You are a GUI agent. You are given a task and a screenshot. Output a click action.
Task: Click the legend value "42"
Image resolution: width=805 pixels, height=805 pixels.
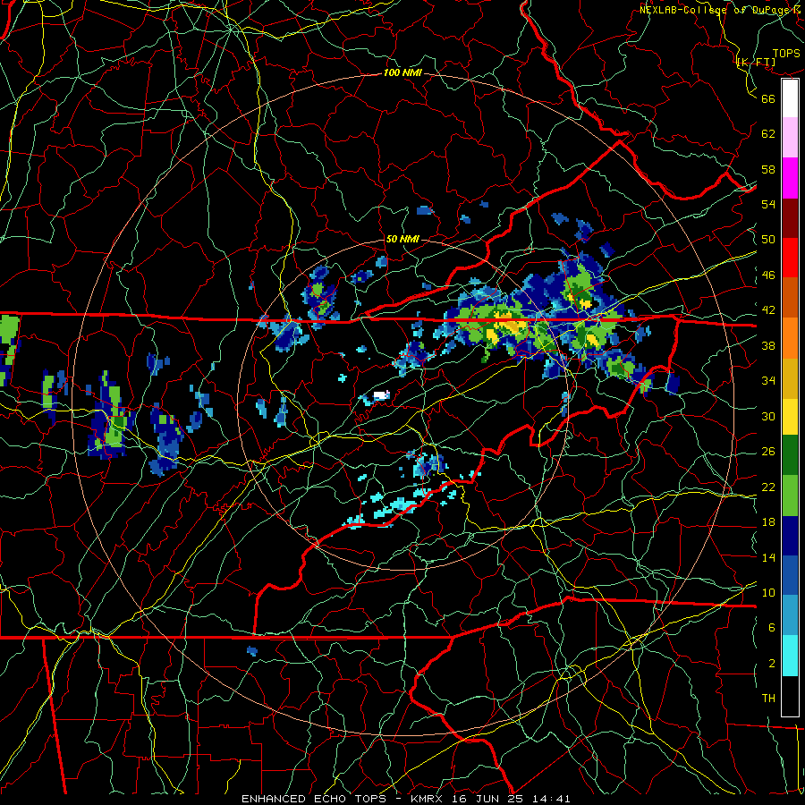(x=768, y=310)
